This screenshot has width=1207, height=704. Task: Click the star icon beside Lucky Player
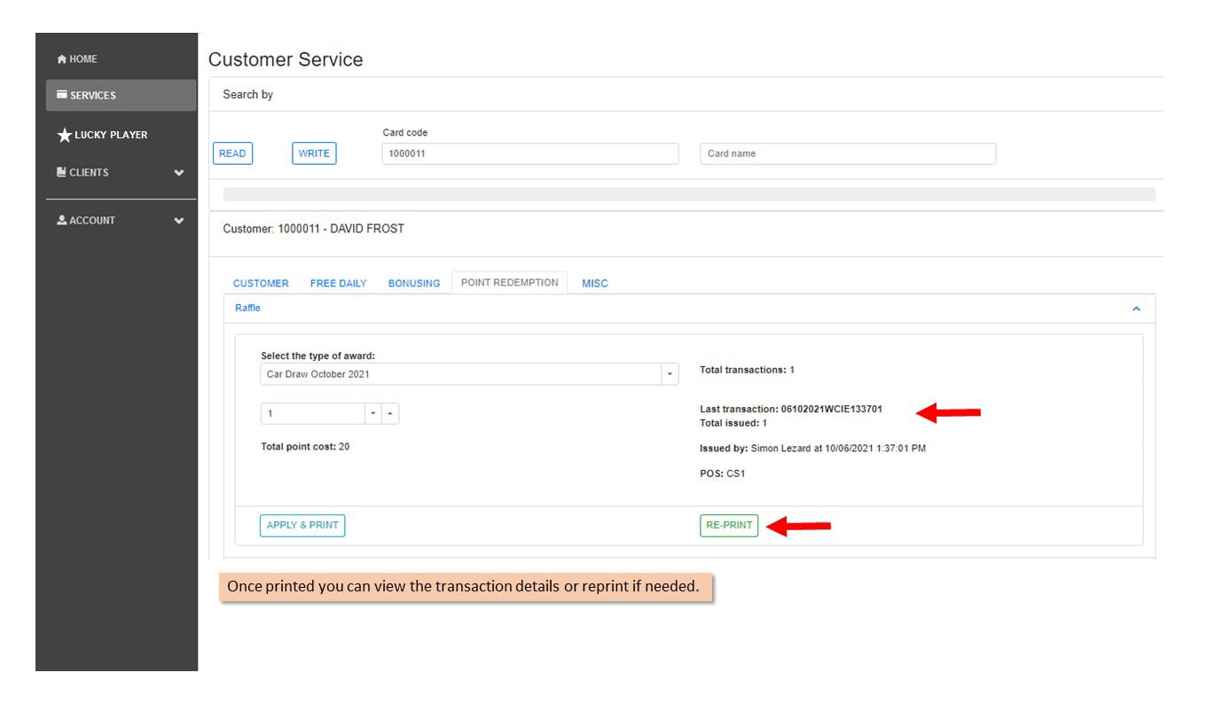pos(64,135)
